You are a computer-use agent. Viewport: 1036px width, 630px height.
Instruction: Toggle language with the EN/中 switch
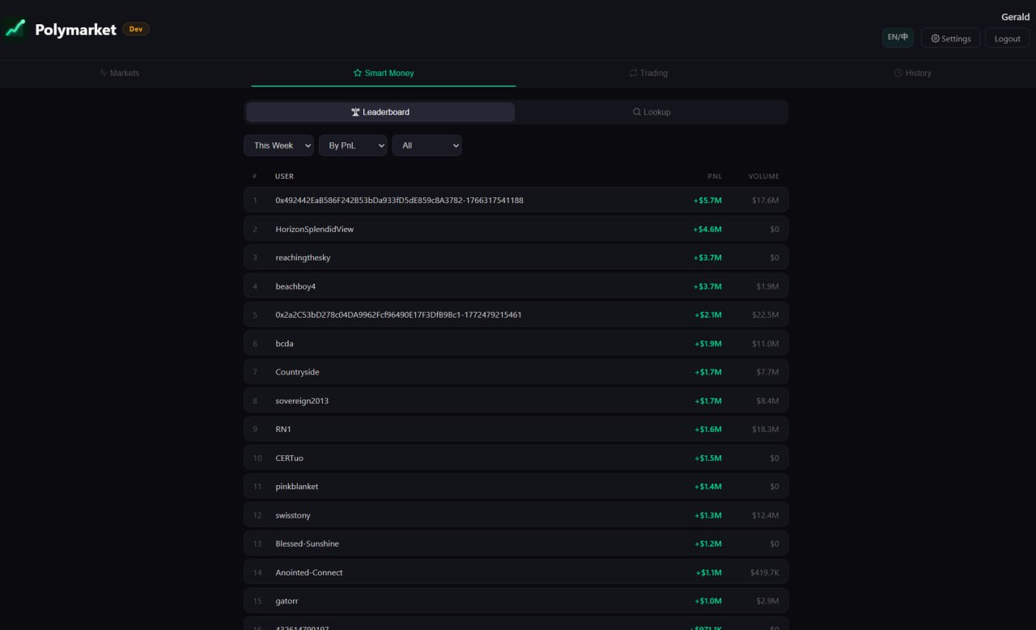pyautogui.click(x=898, y=36)
